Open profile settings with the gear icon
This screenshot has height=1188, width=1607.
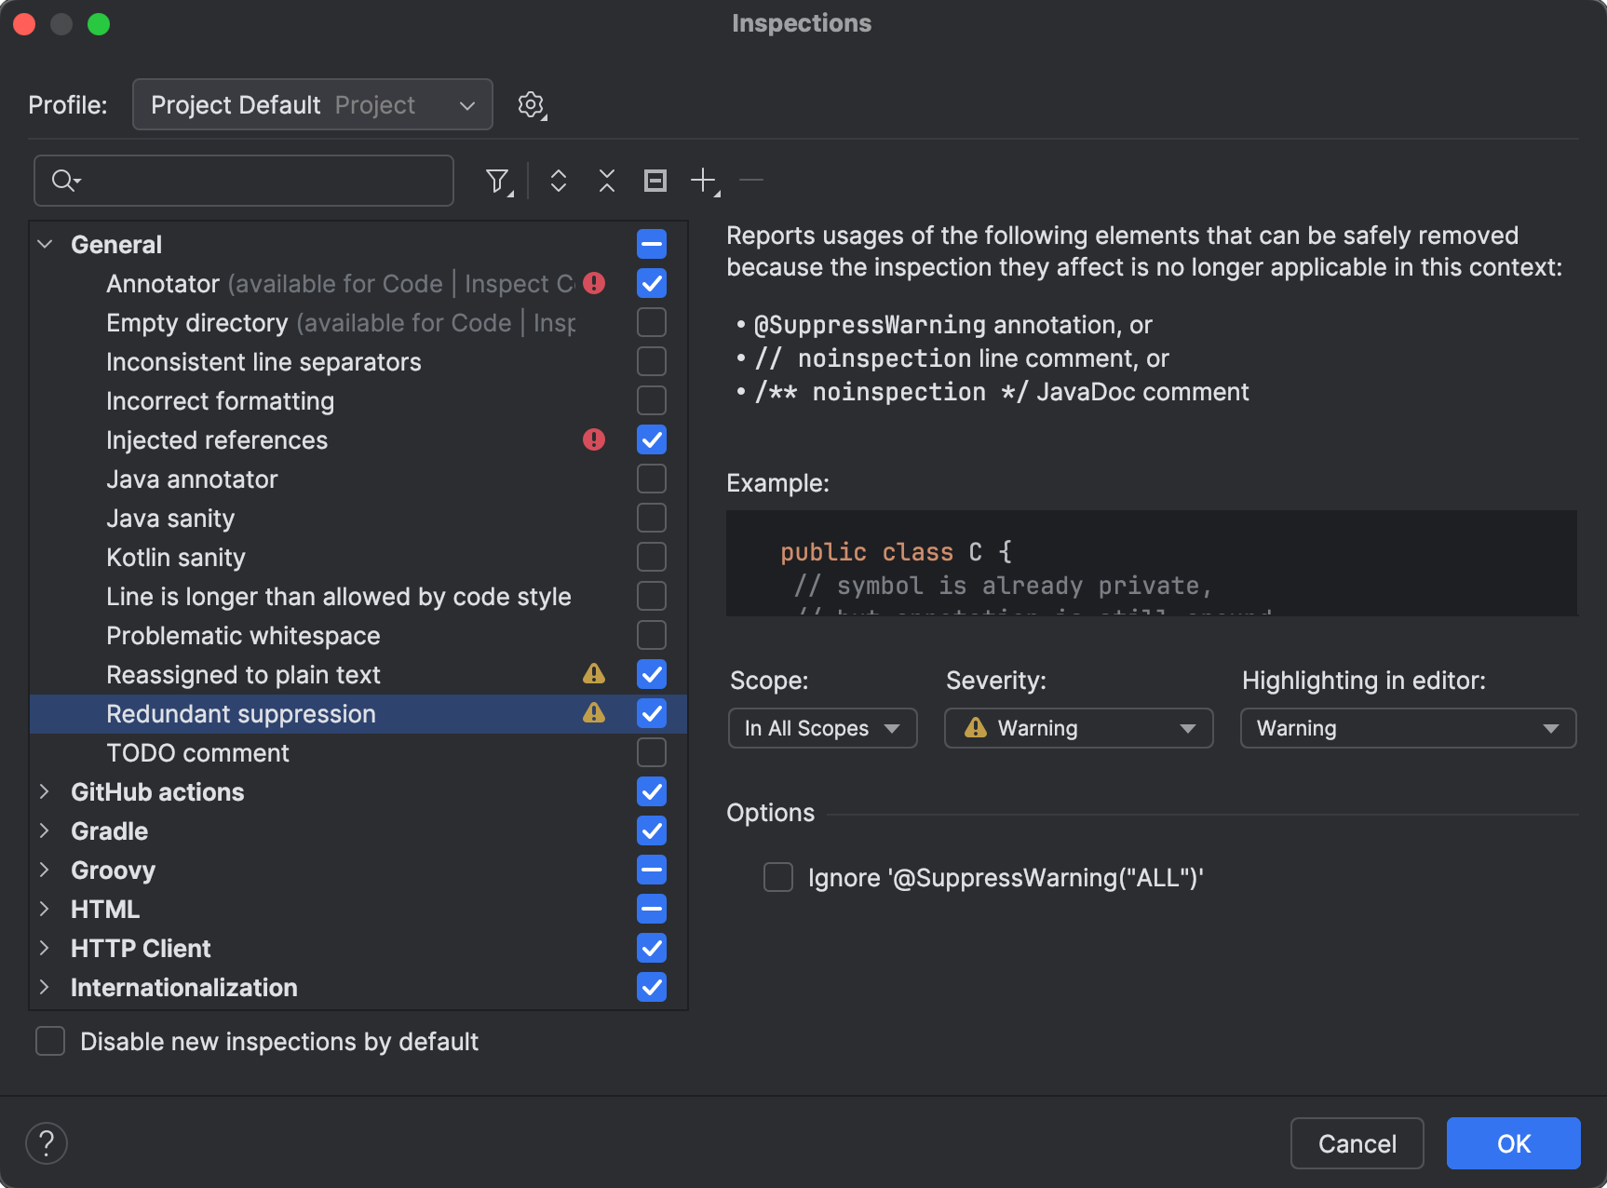531,105
